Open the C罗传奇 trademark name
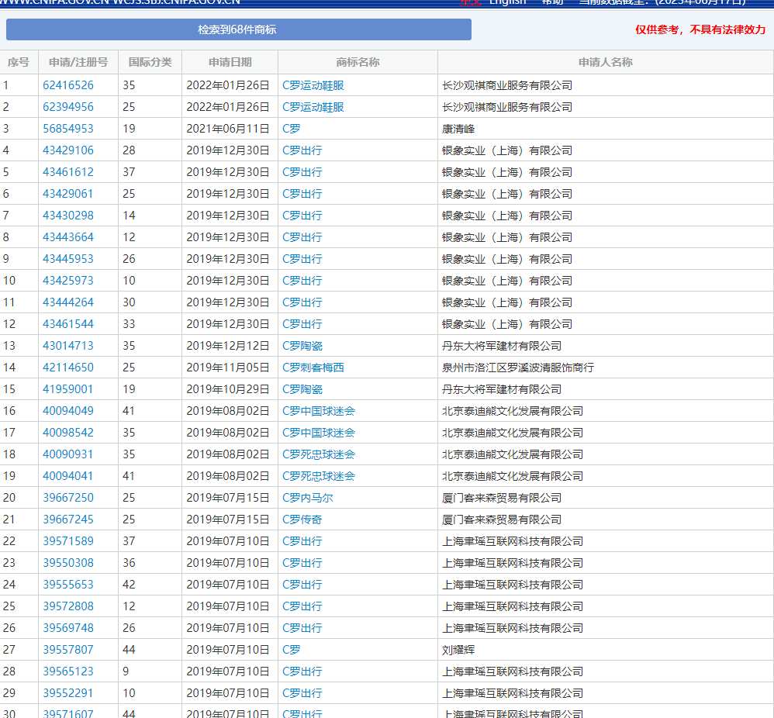Image resolution: width=774 pixels, height=718 pixels. point(302,520)
